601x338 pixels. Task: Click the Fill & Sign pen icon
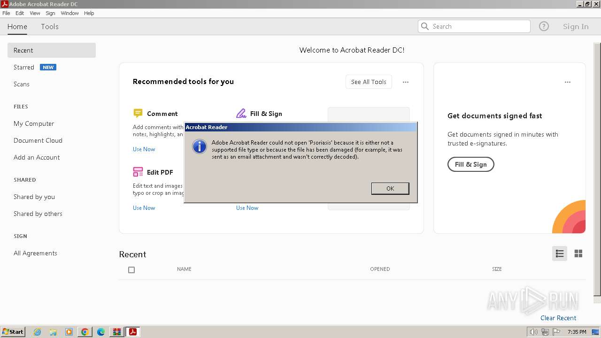click(x=241, y=113)
